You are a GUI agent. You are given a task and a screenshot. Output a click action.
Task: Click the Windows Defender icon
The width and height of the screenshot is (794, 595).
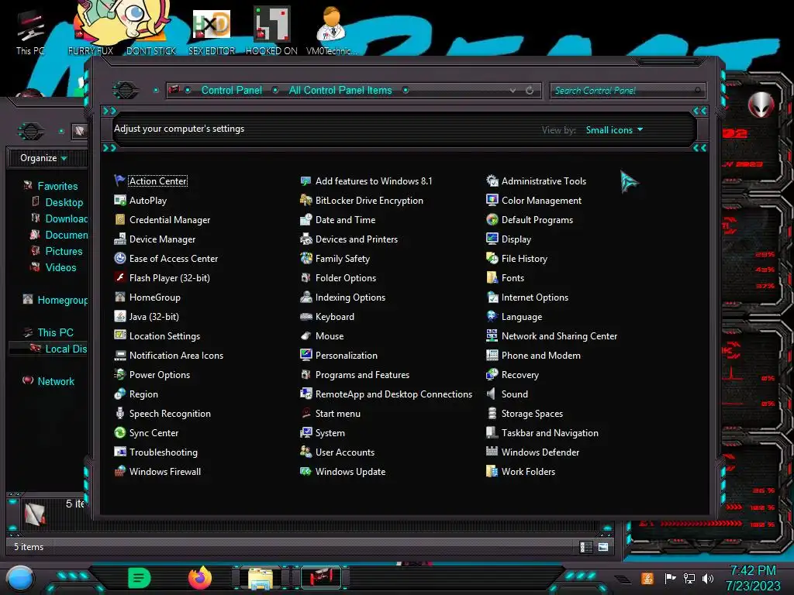click(x=492, y=452)
